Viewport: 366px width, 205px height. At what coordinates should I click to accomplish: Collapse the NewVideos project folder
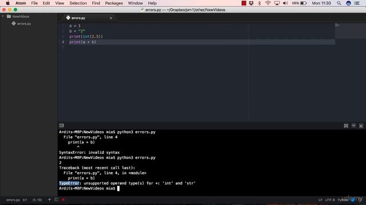click(3, 17)
